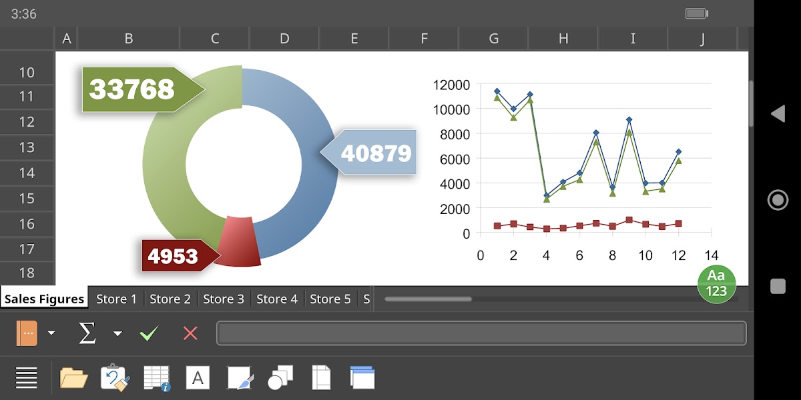This screenshot has width=801, height=400.
Task: Accept the entry with the green checkmark
Action: 149,333
